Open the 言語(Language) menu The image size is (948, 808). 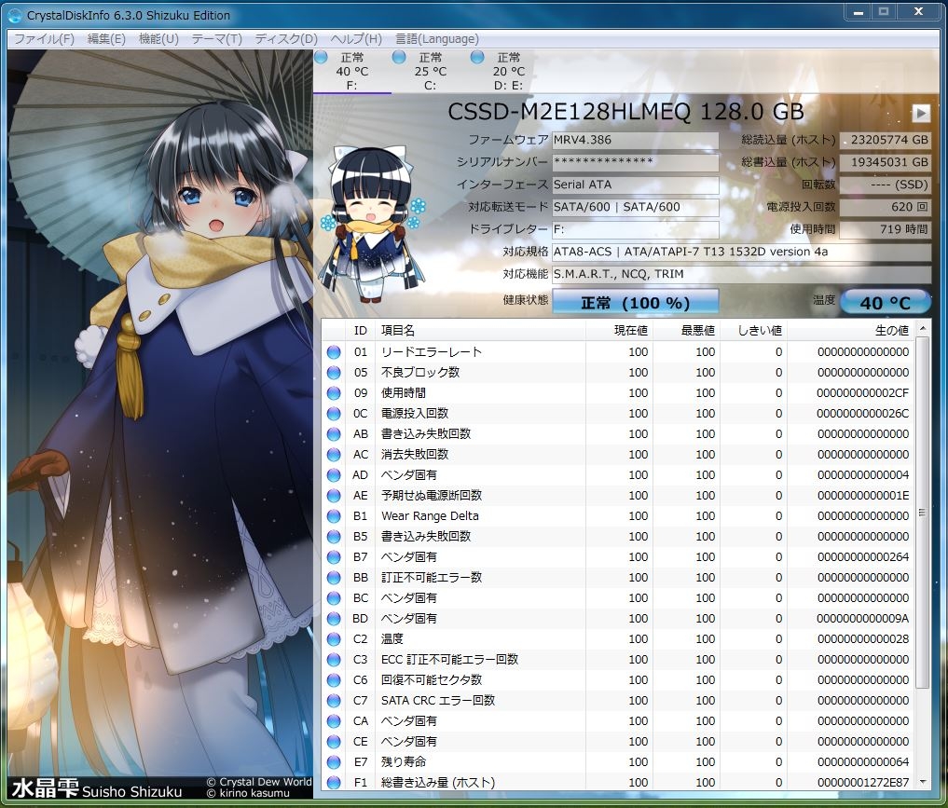pos(437,39)
